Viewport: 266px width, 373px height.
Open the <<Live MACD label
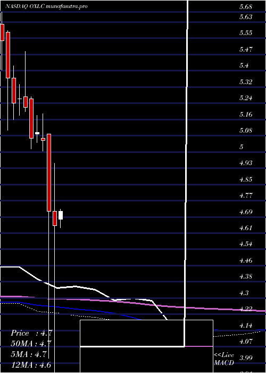(x=224, y=359)
